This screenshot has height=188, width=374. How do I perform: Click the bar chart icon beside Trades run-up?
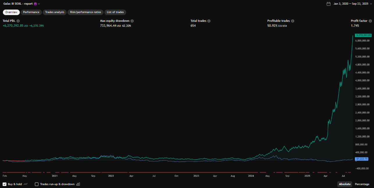[x=78, y=184]
